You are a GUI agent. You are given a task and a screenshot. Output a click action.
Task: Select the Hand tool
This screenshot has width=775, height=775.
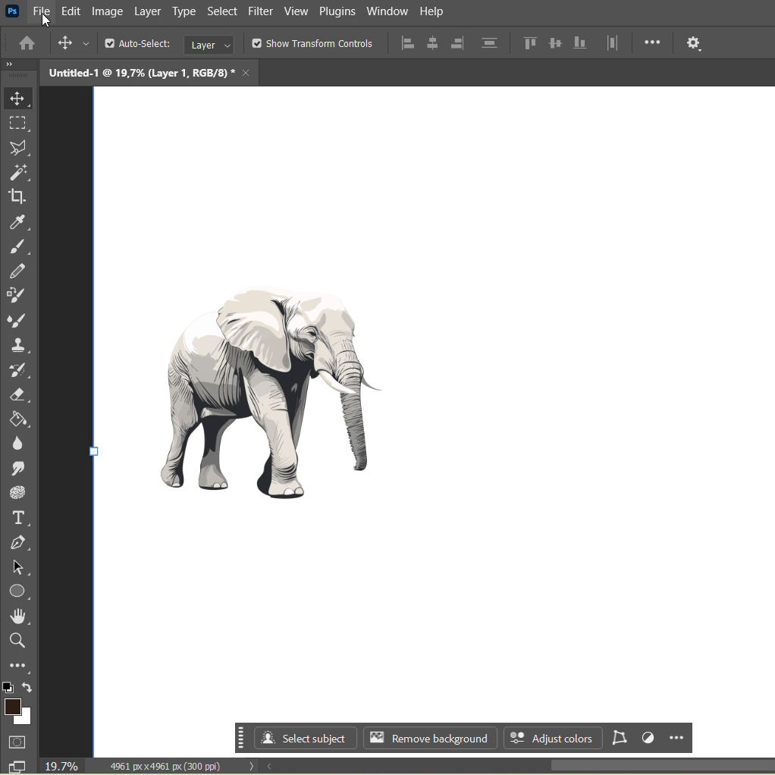point(17,616)
